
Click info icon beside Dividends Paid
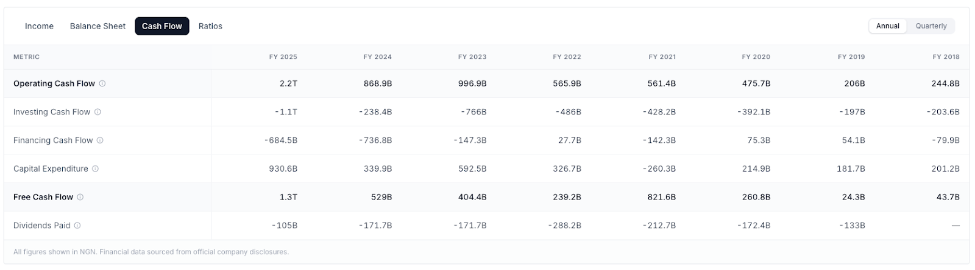click(77, 226)
